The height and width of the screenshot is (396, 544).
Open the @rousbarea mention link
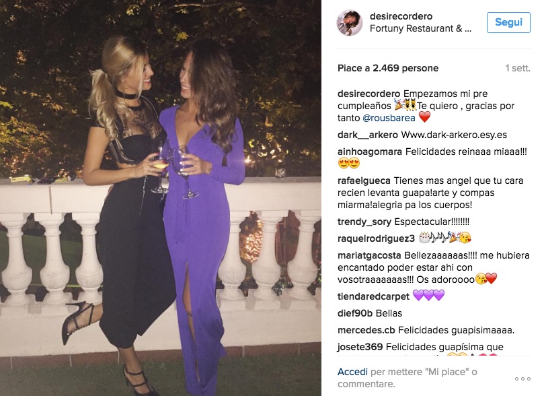[x=389, y=118]
